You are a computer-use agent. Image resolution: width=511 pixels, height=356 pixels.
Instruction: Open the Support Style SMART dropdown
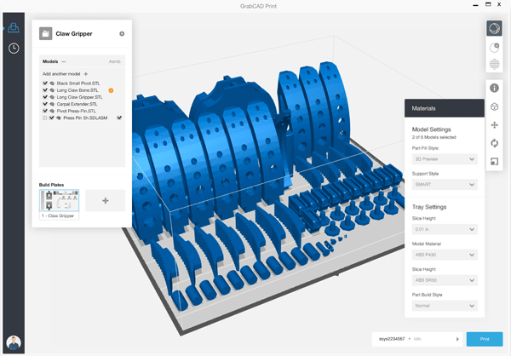(444, 183)
